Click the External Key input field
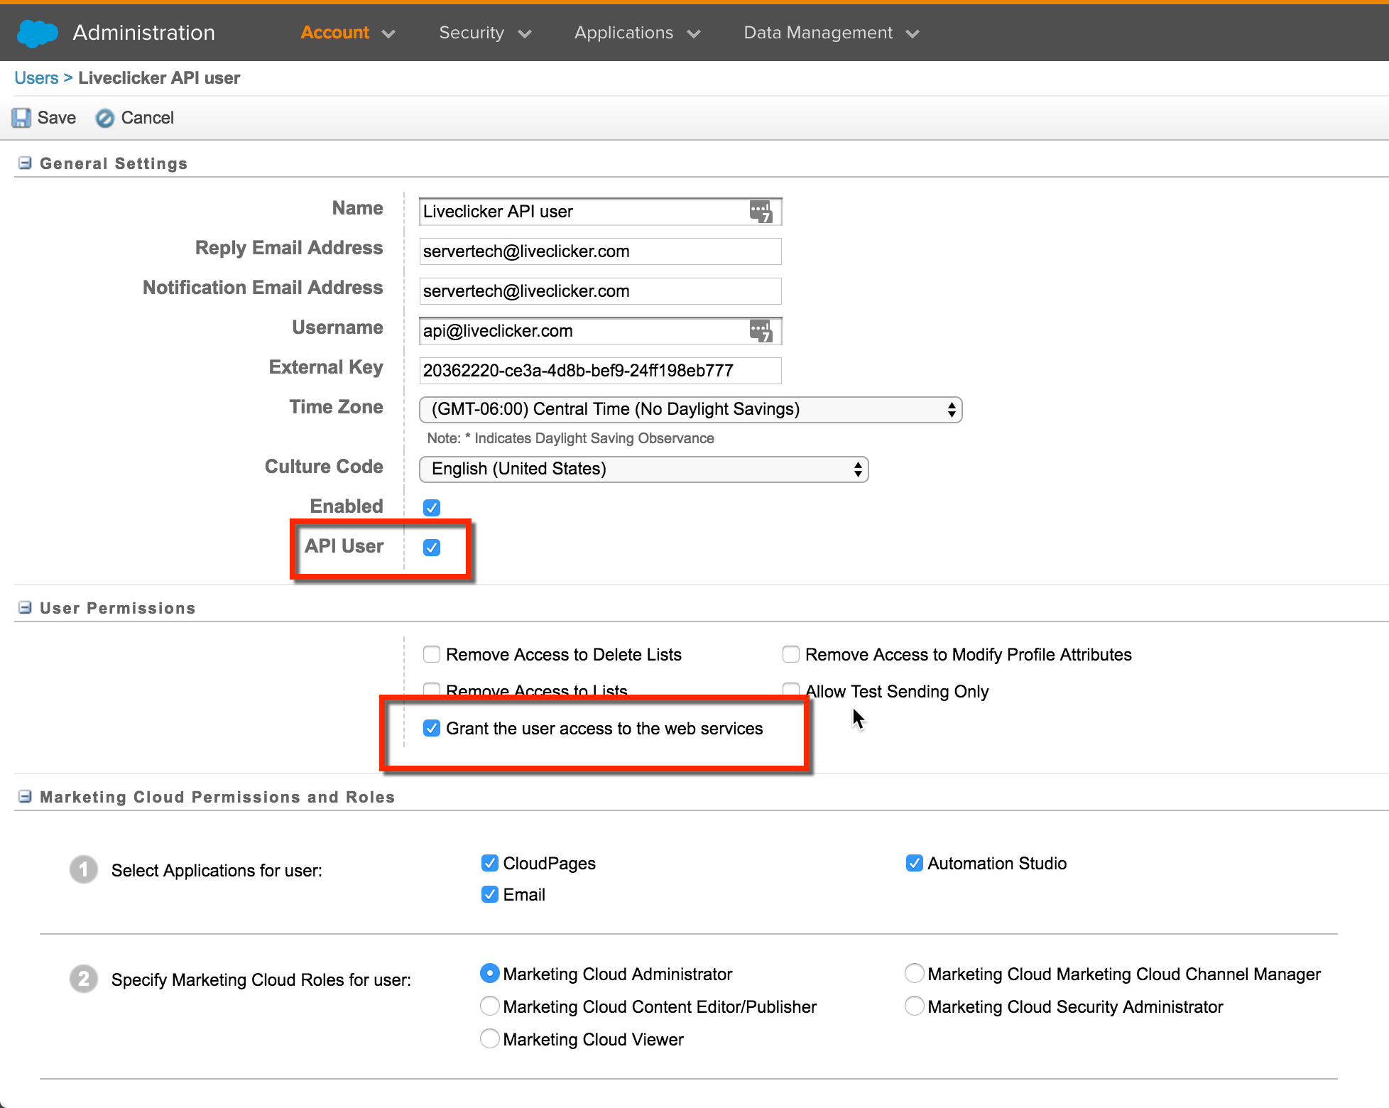The image size is (1389, 1108). 599,371
